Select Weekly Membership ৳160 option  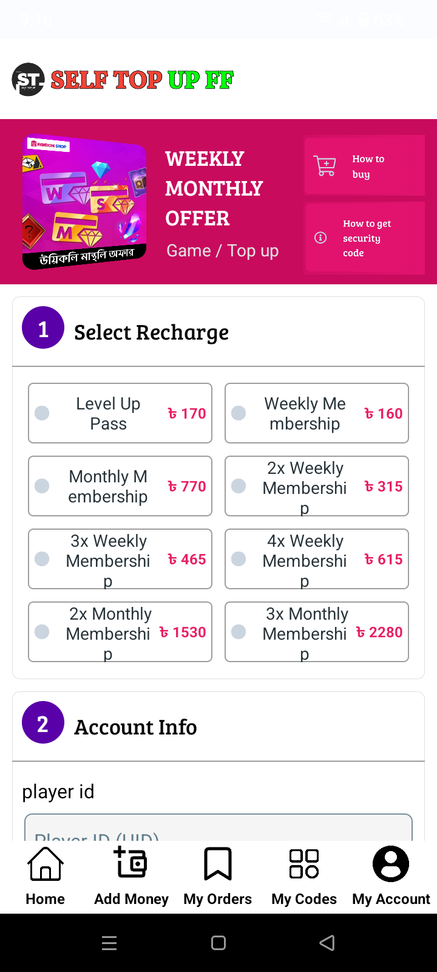[317, 413]
